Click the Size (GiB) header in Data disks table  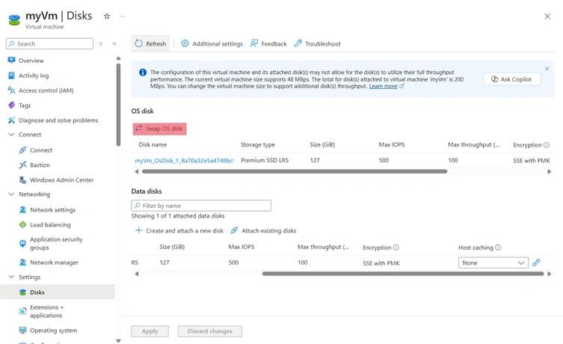tap(172, 247)
